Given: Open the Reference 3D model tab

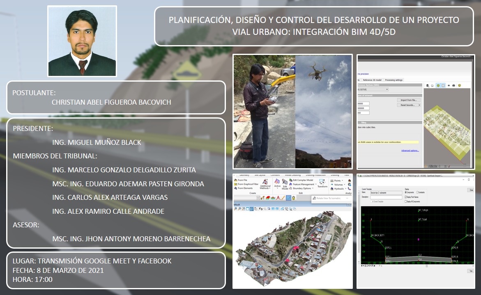Looking at the screenshot, I should click(x=372, y=80).
